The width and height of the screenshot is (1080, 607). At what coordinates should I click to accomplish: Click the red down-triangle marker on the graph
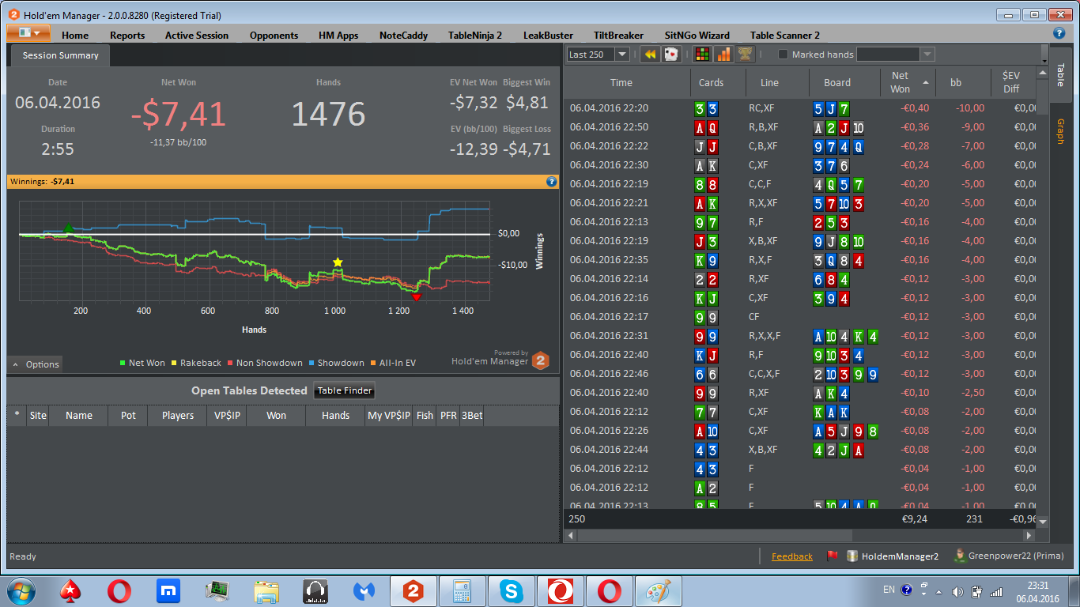417,297
